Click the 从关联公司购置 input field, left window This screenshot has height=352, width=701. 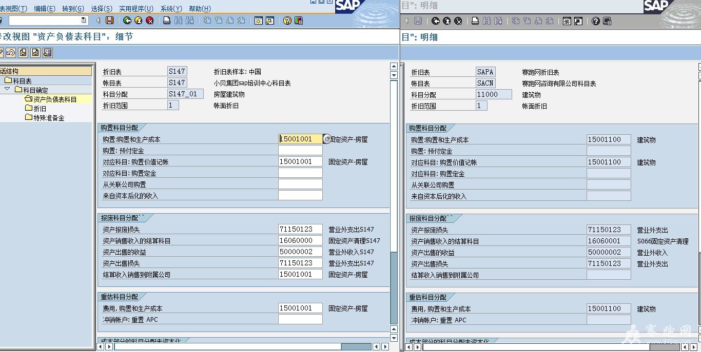pyautogui.click(x=300, y=184)
